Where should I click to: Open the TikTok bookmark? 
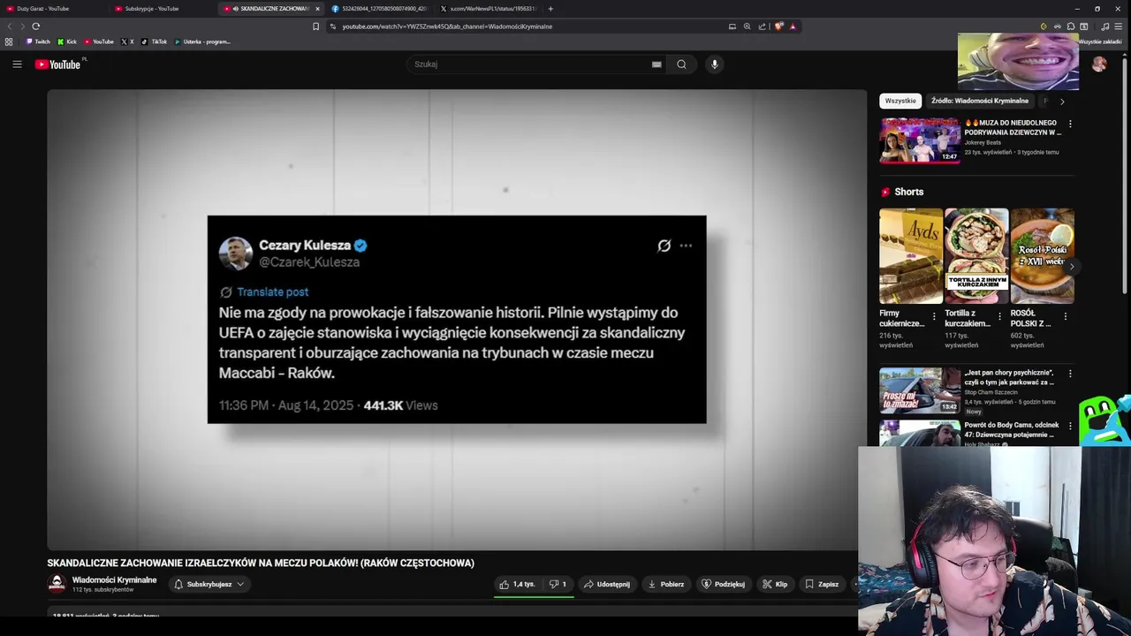coord(155,42)
